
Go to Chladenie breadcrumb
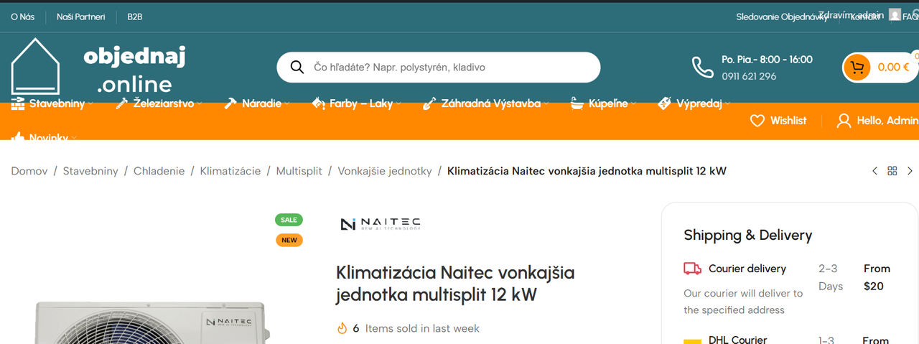[159, 171]
